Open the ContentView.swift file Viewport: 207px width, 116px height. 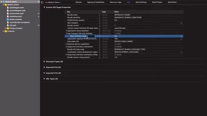pyautogui.click(x=16, y=14)
